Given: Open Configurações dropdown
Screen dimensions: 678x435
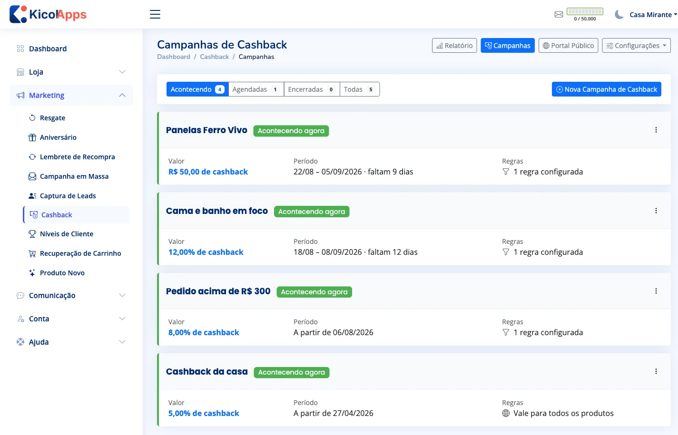Looking at the screenshot, I should pyautogui.click(x=637, y=46).
